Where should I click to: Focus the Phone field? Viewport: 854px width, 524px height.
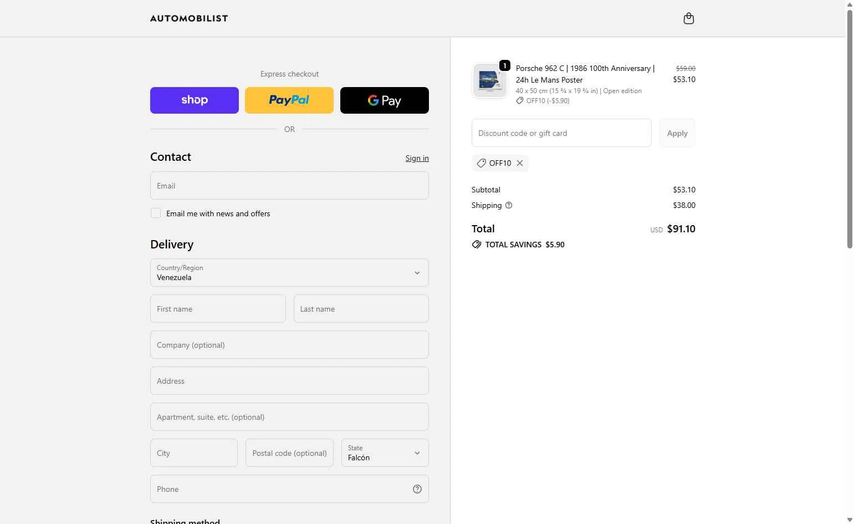(289, 489)
